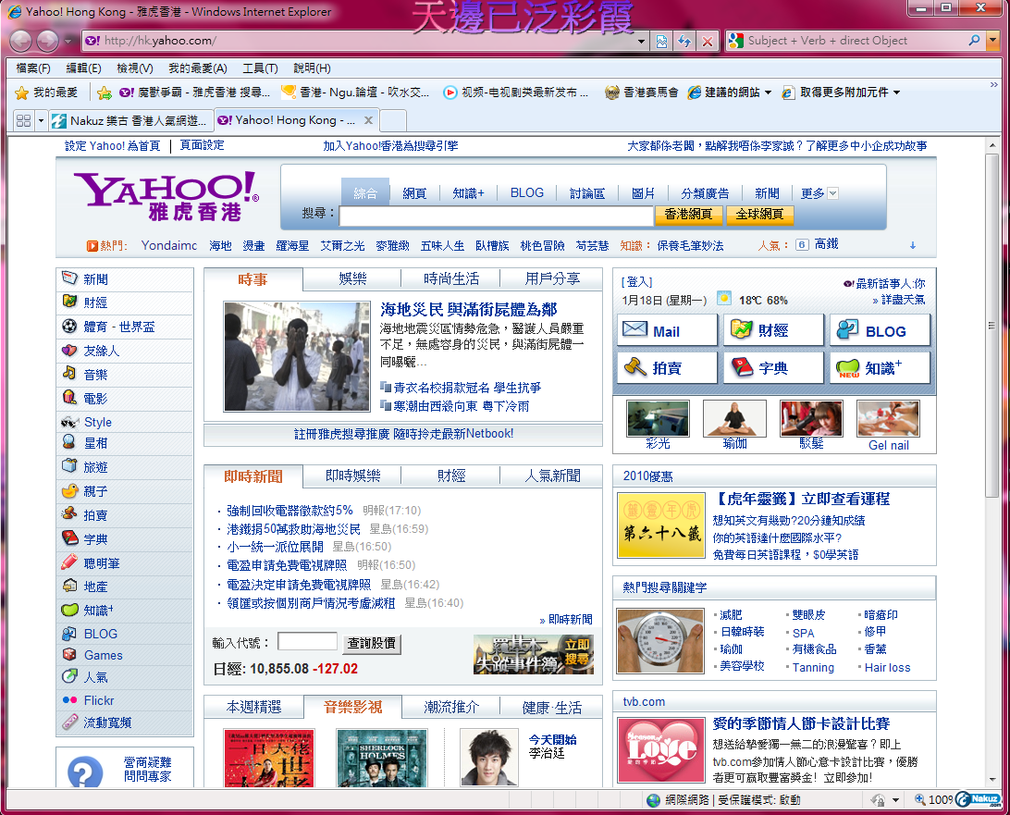The height and width of the screenshot is (815, 1010).
Task: Click the 查詢股價 button
Action: point(372,643)
